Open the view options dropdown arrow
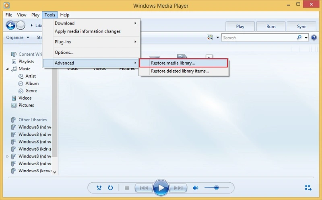 pos(217,38)
